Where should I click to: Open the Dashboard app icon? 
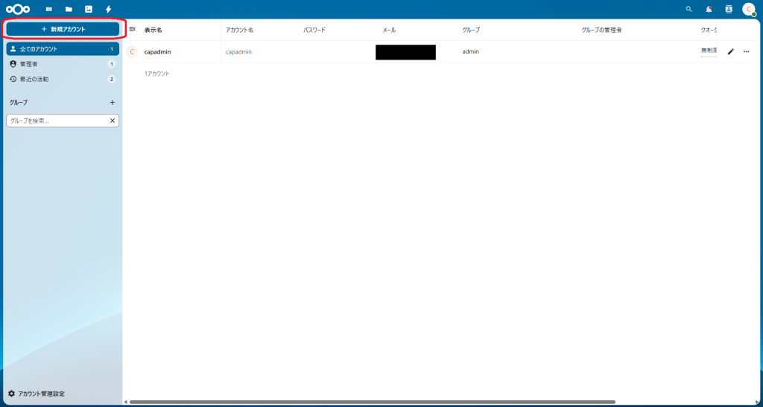[x=49, y=9]
